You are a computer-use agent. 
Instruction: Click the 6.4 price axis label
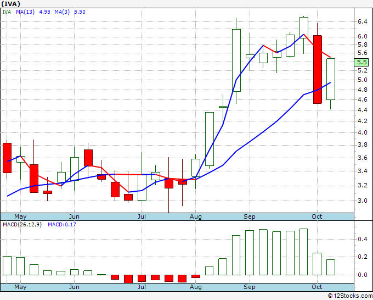pyautogui.click(x=362, y=21)
